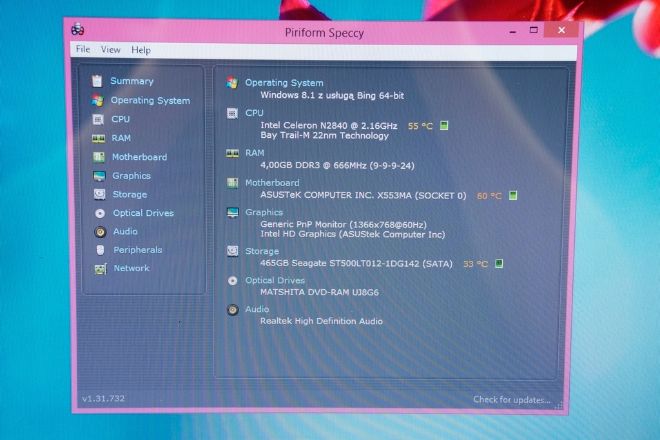Image resolution: width=660 pixels, height=440 pixels.
Task: Click the CPU chip icon in sidebar
Action: click(98, 119)
